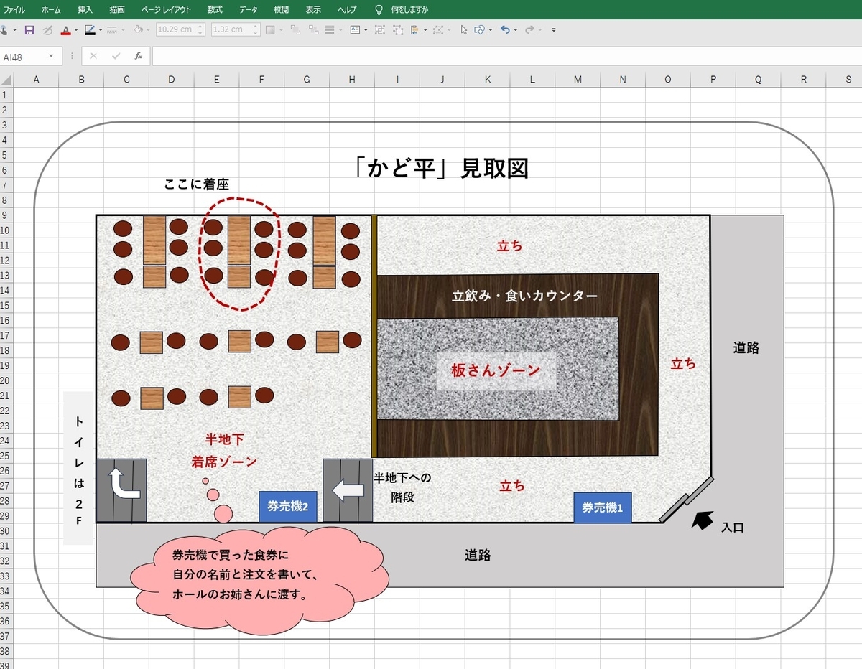Switch to the ホーム tab
The height and width of the screenshot is (669, 862).
[51, 9]
